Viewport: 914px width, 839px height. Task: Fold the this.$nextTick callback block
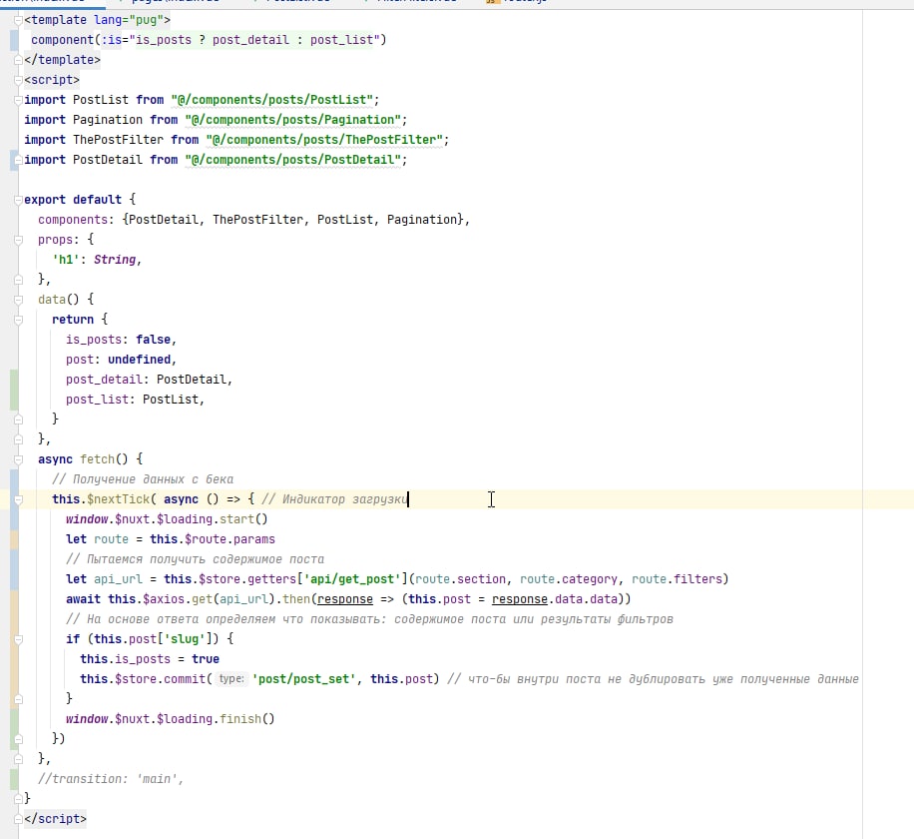18,499
